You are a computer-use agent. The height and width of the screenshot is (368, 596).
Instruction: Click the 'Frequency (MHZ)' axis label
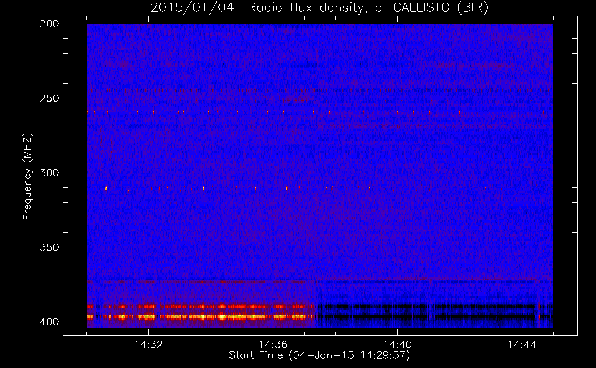click(x=28, y=177)
